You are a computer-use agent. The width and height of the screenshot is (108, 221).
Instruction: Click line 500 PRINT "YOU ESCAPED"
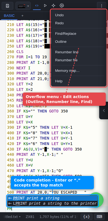pyautogui.click(x=47, y=192)
